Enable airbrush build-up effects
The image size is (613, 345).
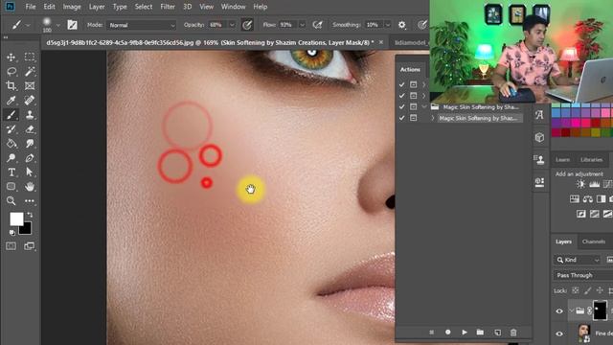point(317,25)
